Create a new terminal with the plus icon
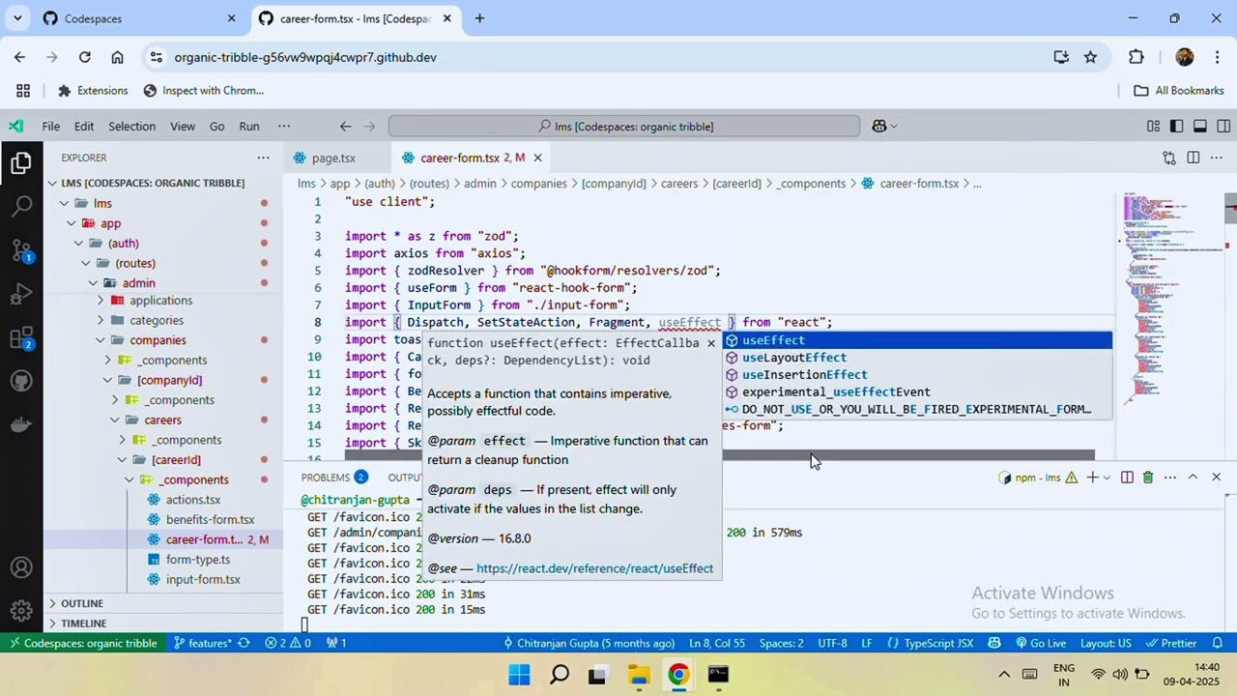This screenshot has height=696, width=1237. 1092,478
